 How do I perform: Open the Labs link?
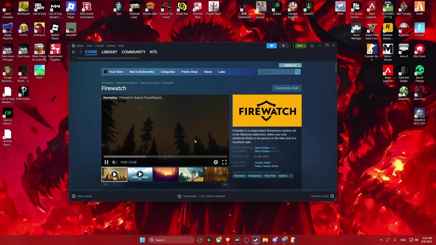(x=221, y=72)
